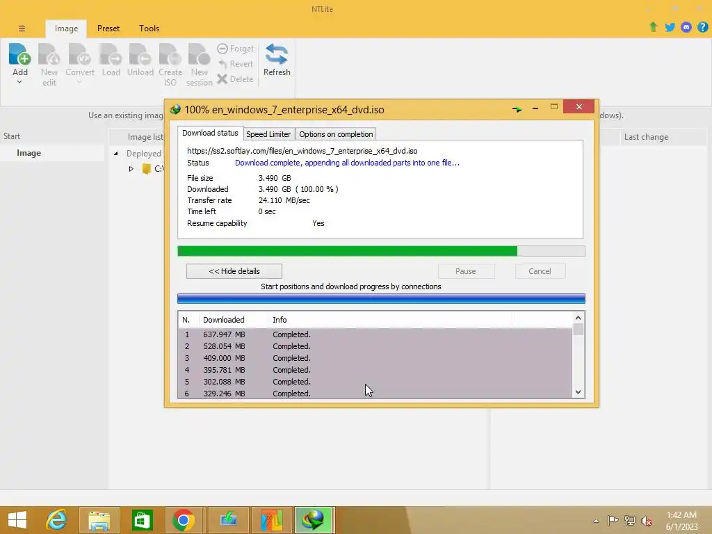Expand the C: folder tree node
The width and height of the screenshot is (712, 534).
(131, 169)
